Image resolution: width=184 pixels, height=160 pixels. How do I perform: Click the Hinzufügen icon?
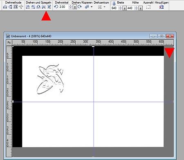click(162, 7)
